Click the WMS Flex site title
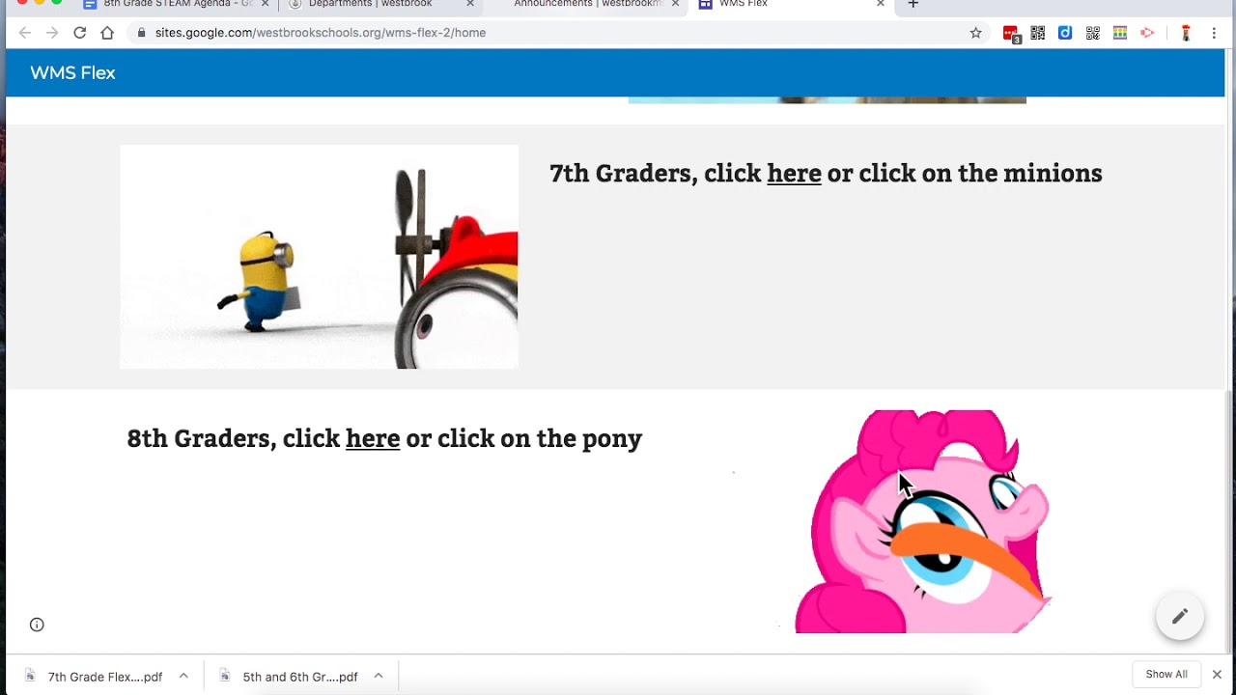This screenshot has width=1236, height=695. click(72, 73)
